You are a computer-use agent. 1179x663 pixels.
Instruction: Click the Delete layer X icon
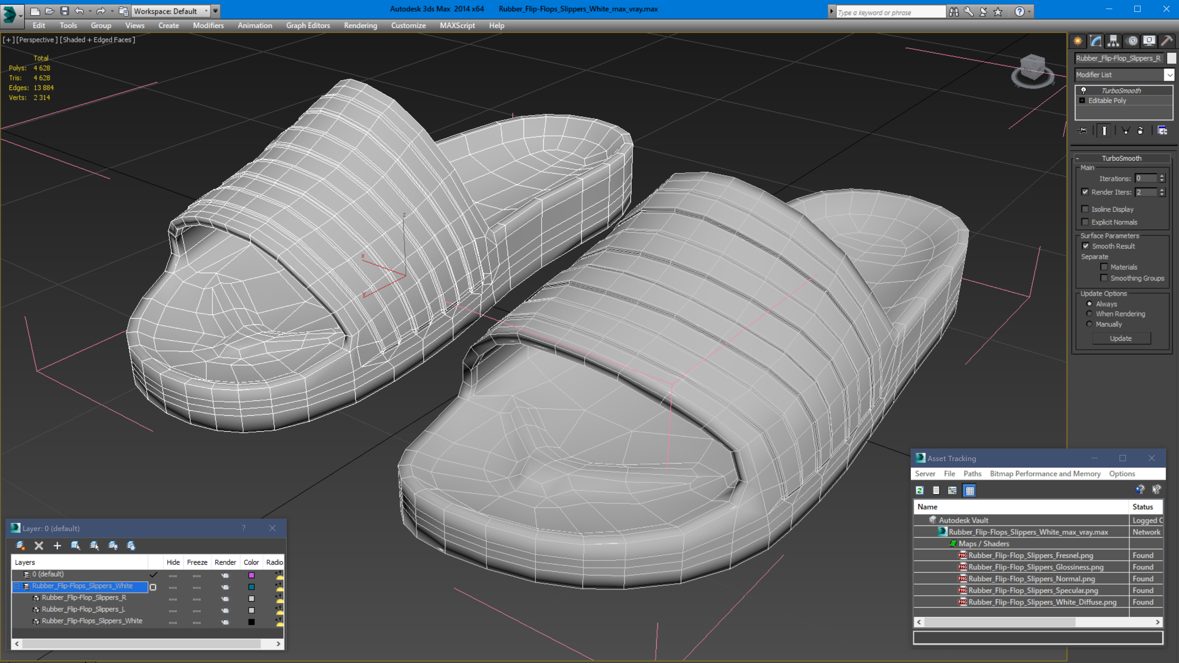39,545
